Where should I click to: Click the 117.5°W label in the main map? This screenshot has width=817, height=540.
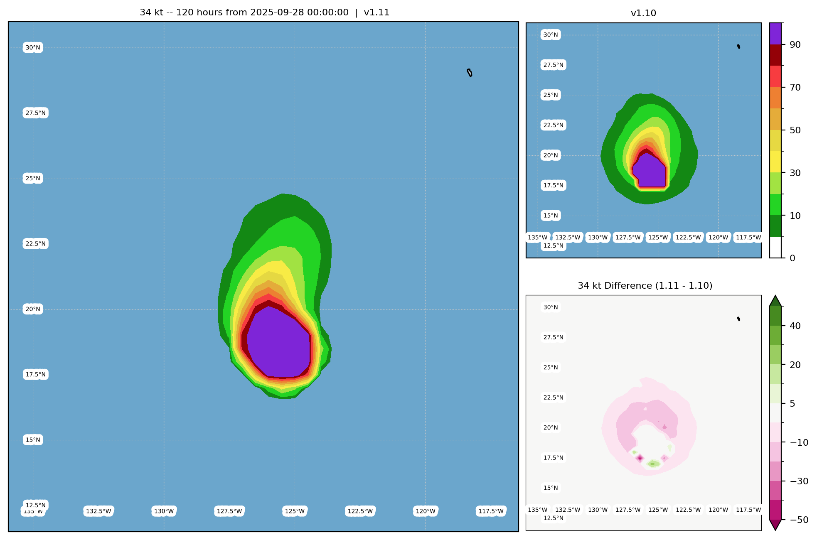(491, 511)
